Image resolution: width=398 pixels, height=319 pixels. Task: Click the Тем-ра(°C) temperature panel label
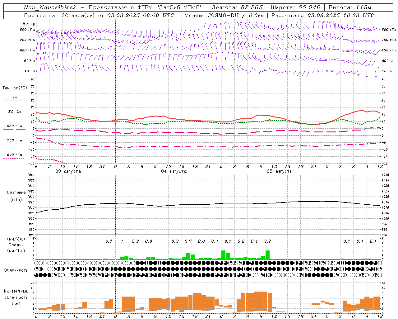click(x=15, y=88)
